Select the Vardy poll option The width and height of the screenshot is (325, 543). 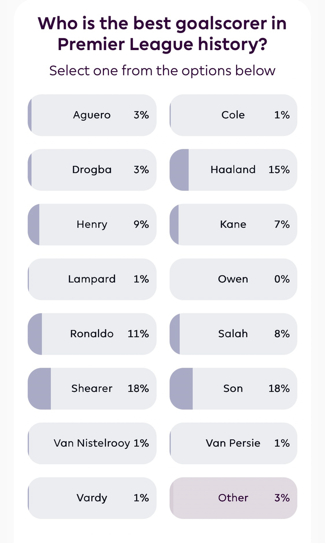click(92, 498)
